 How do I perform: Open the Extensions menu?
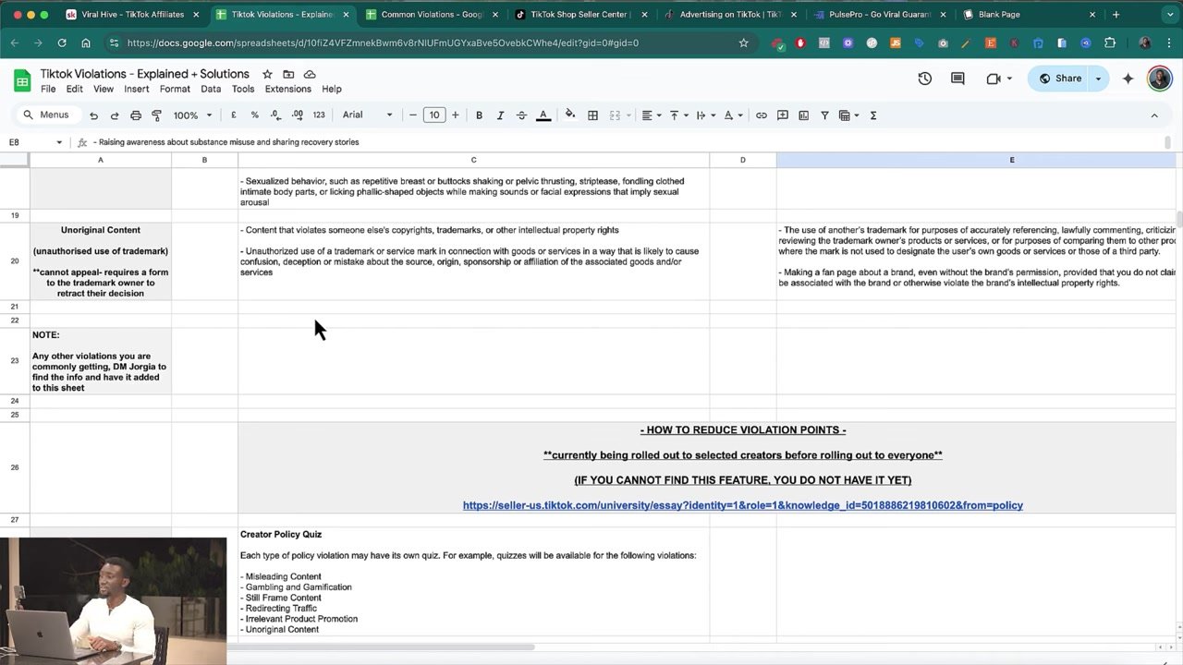click(287, 89)
